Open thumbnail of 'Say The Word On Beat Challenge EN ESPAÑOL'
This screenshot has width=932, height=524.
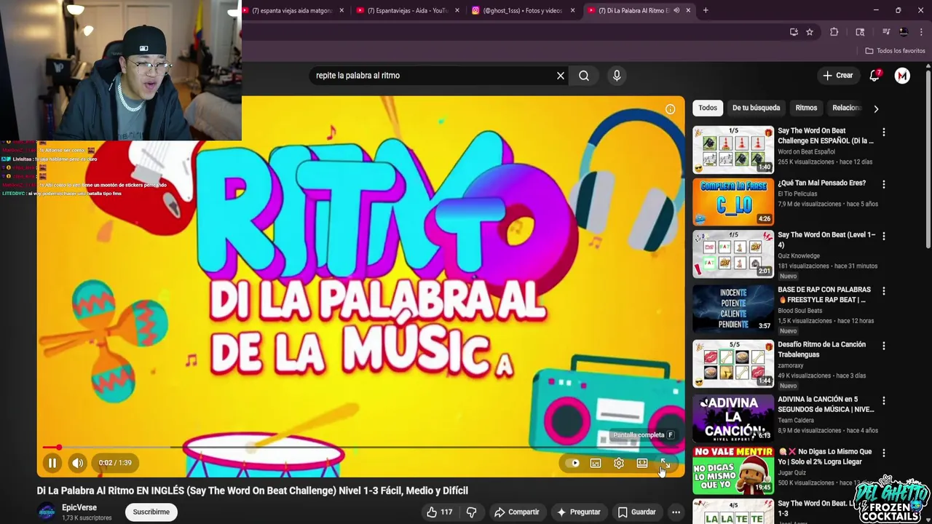(x=733, y=150)
